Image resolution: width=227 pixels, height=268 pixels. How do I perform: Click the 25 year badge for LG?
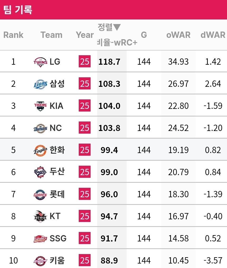pyautogui.click(x=85, y=62)
